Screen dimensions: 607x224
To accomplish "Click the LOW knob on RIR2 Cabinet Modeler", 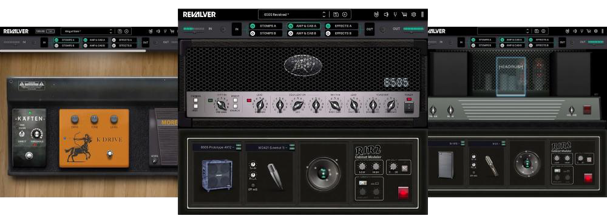I will click(x=361, y=167).
